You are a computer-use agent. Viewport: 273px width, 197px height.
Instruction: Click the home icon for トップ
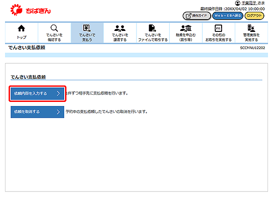[x=21, y=28]
